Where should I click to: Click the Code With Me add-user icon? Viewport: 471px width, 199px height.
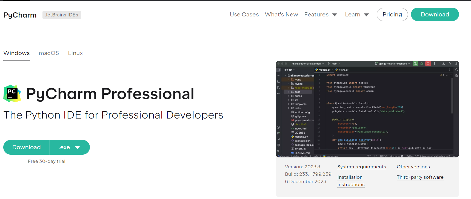[x=444, y=64]
